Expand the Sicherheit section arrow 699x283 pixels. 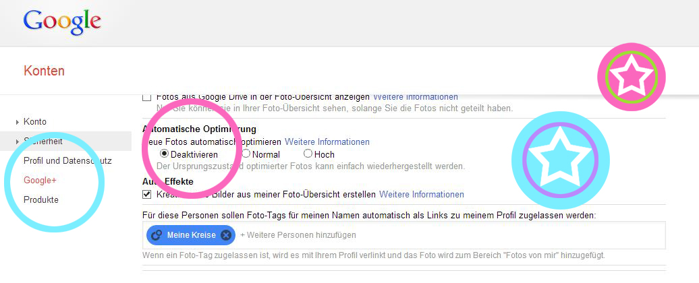point(18,141)
